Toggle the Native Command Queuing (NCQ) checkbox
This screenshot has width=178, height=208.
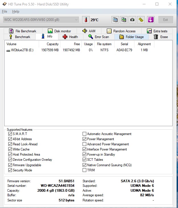pyautogui.click(x=84, y=165)
